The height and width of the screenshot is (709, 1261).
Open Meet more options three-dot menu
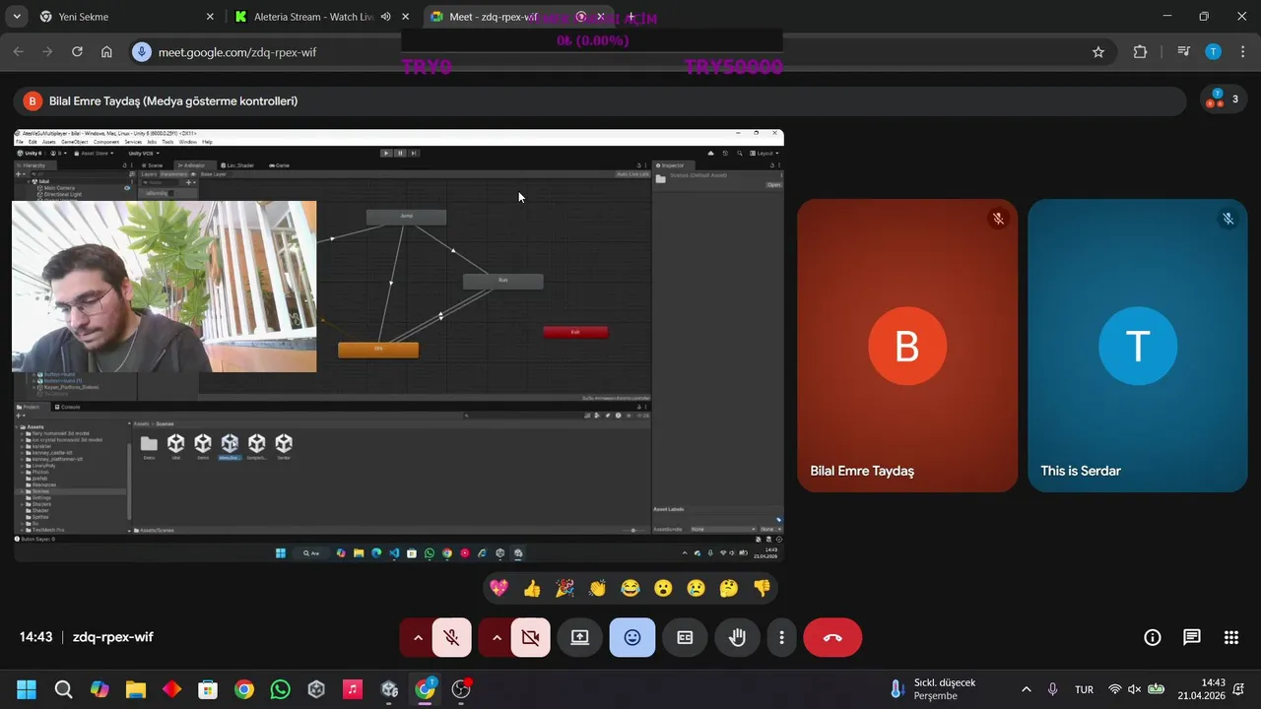[x=781, y=637]
